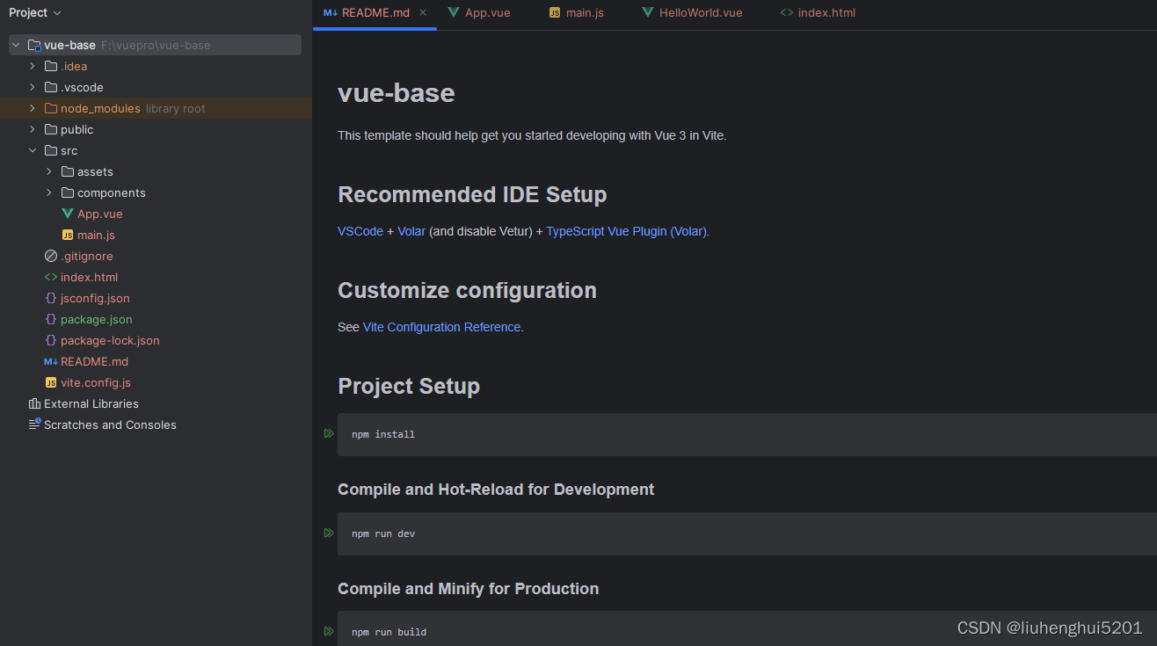Expand the assets folder
This screenshot has height=646, width=1157.
tap(49, 171)
